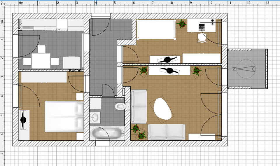This screenshot has width=280, height=166.
Task: Click the large dining table in the kitchen
Action: 41,61
